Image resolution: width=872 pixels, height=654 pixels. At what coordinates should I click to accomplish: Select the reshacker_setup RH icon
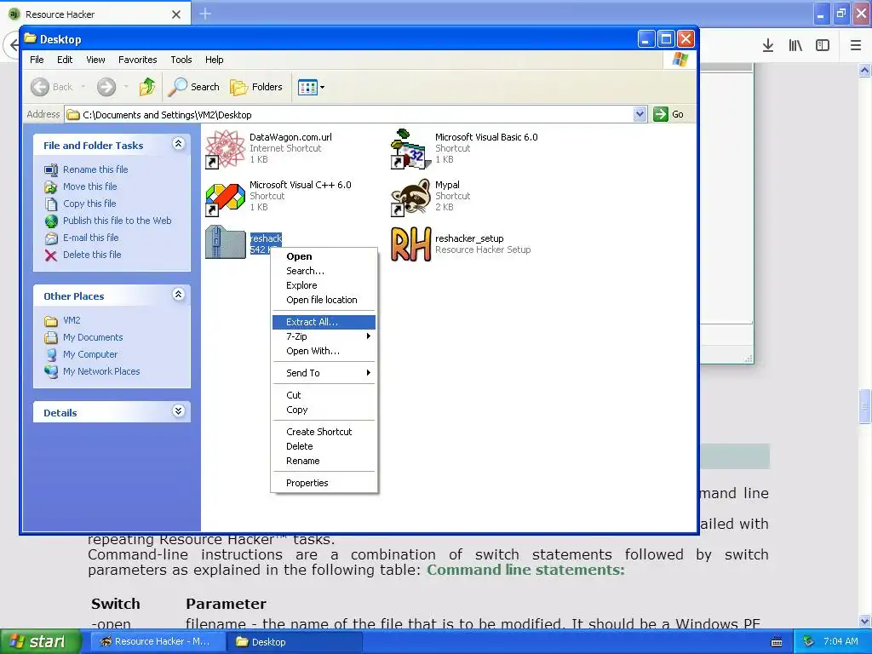coord(410,244)
